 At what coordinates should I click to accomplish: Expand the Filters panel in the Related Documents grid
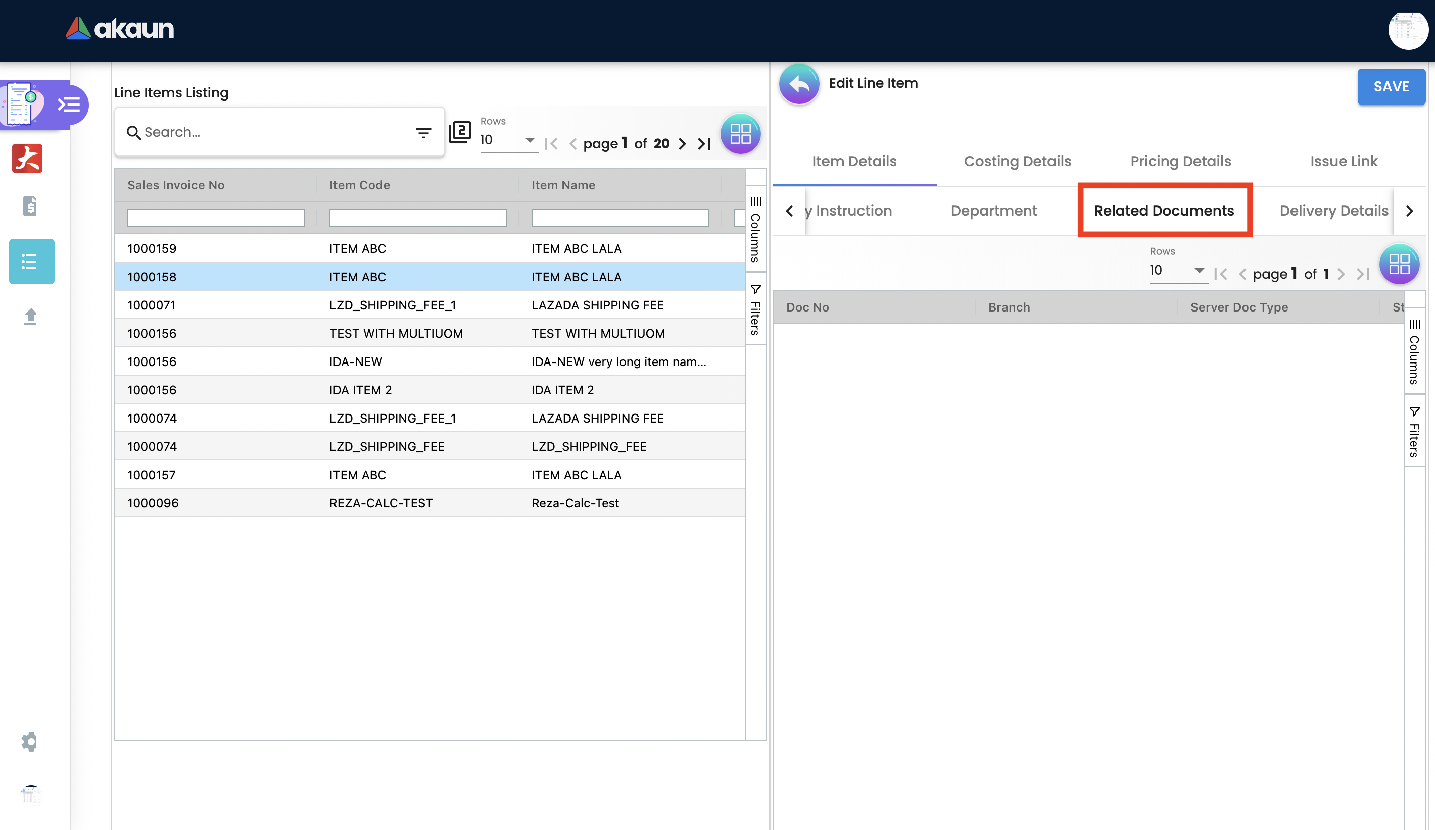pyautogui.click(x=1414, y=431)
